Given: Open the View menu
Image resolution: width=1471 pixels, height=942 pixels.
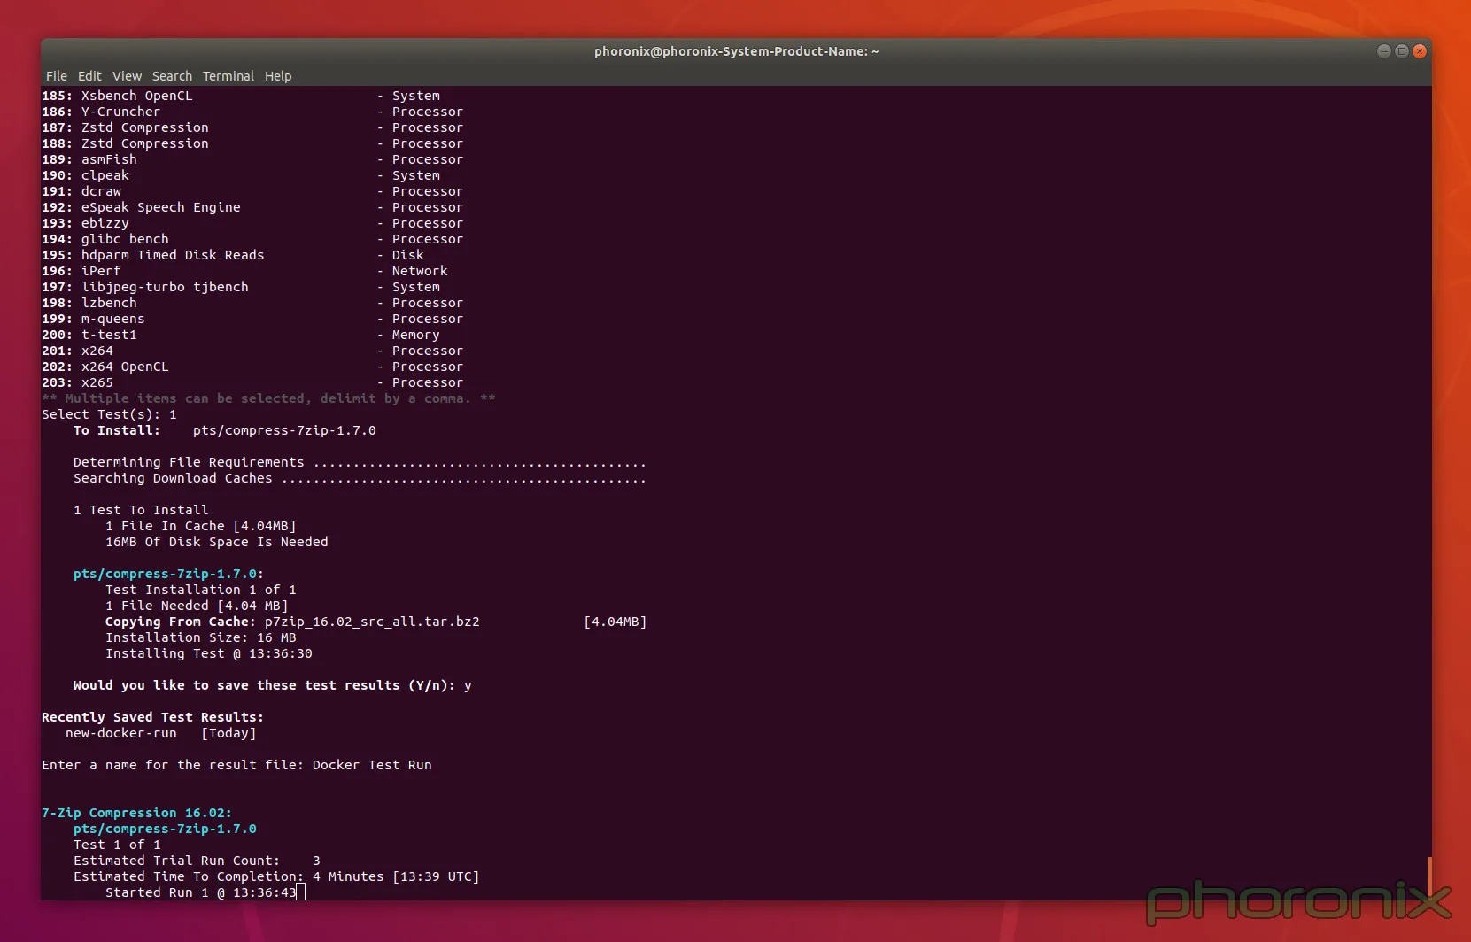Looking at the screenshot, I should pos(127,76).
